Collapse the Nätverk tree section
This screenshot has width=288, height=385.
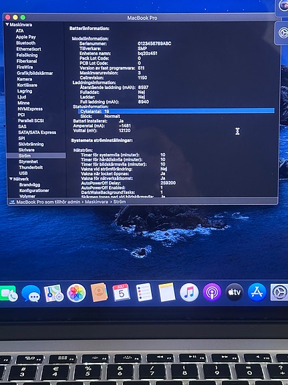(x=11, y=179)
